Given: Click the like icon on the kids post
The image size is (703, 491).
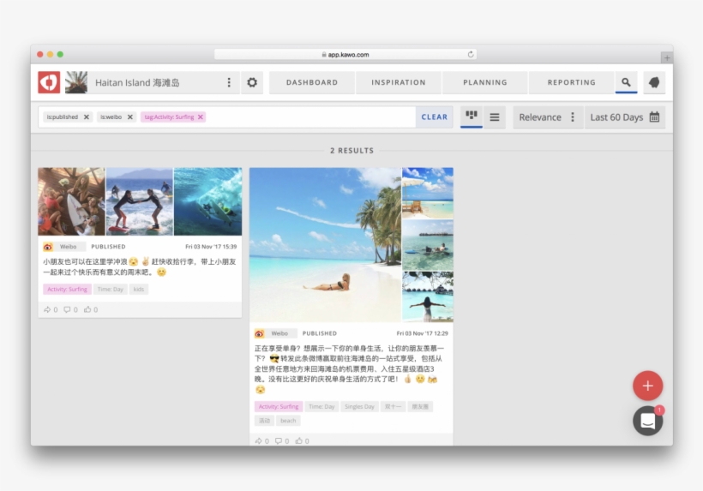Looking at the screenshot, I should [x=87, y=309].
